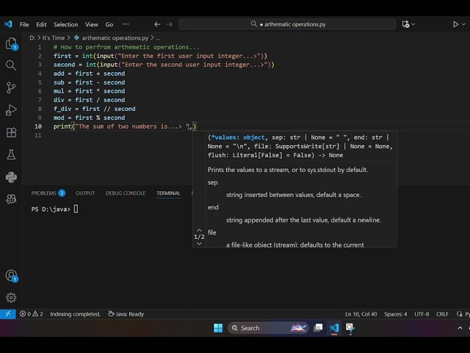
Task: Expand the run options dropdown arrow
Action: click(463, 24)
